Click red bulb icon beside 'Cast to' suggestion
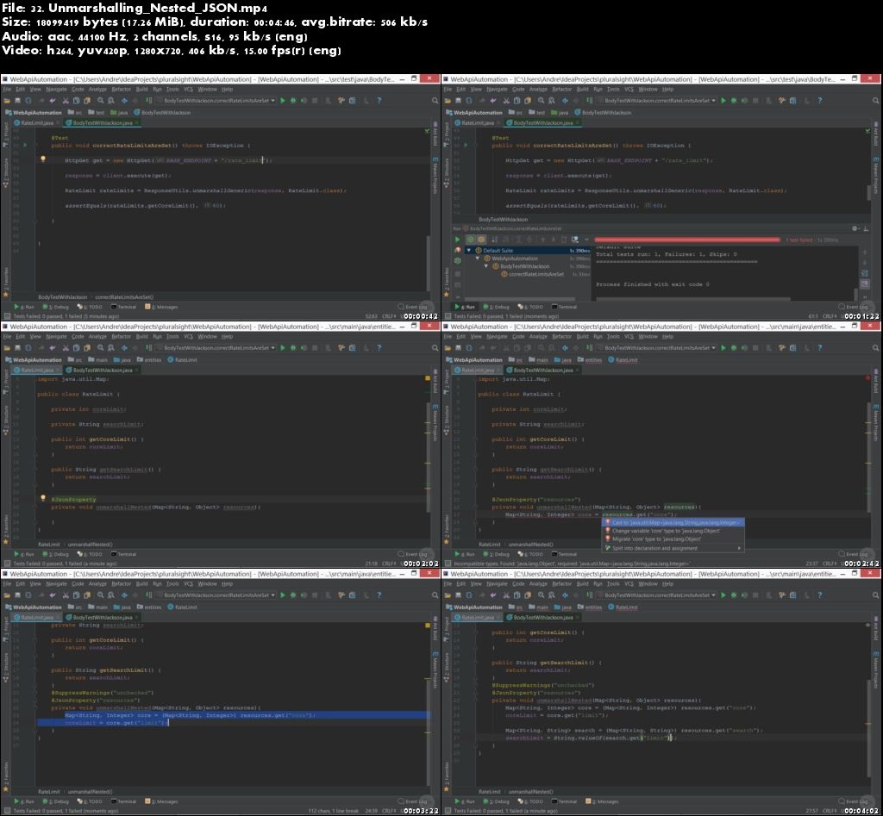883x816 pixels. click(607, 522)
